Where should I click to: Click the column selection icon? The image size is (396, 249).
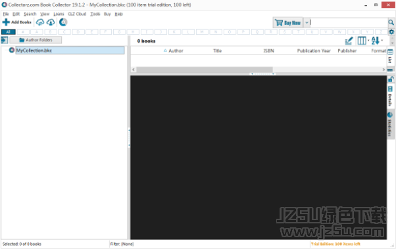(x=362, y=41)
